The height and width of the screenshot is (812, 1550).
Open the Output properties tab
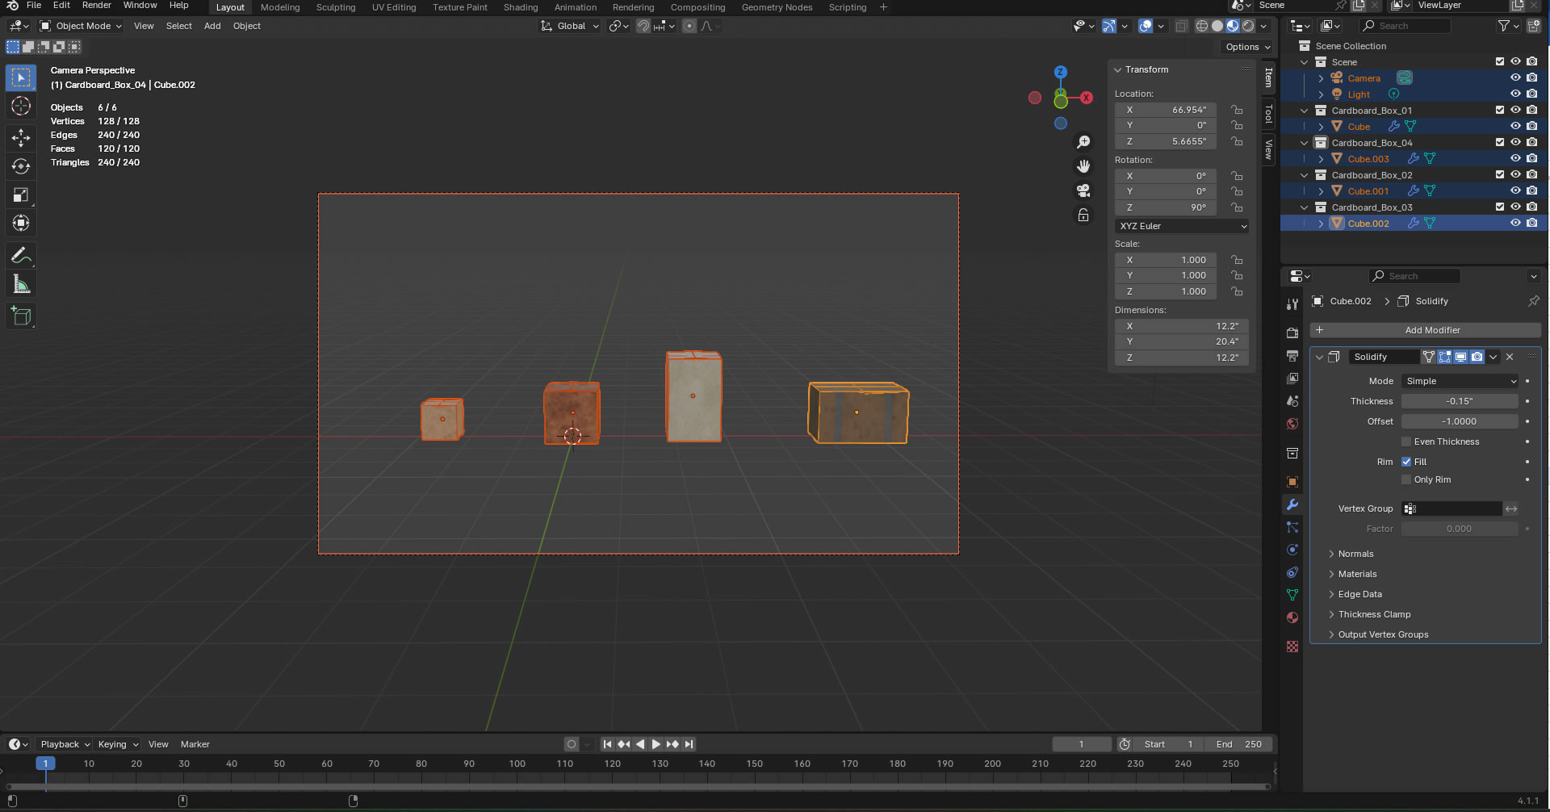[1292, 355]
